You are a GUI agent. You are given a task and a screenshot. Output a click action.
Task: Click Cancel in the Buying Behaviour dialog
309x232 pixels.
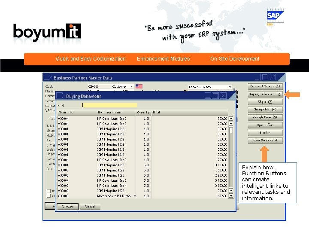90,206
